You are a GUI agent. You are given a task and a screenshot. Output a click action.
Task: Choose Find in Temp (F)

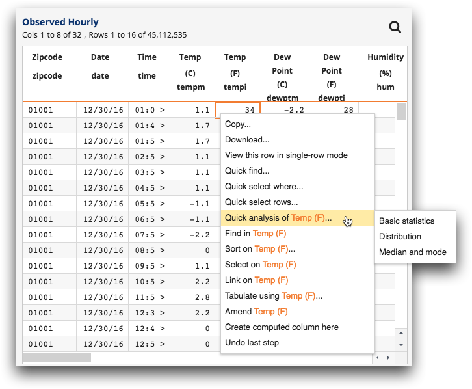click(x=297, y=234)
